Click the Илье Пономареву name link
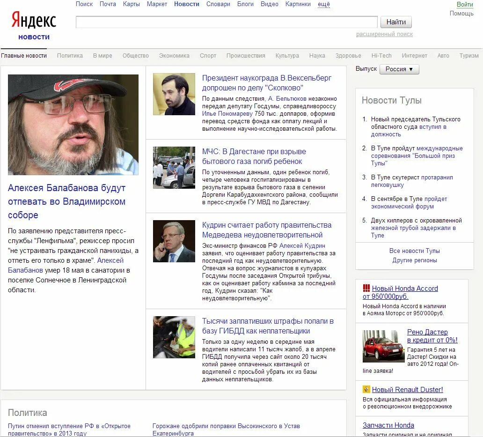The height and width of the screenshot is (437, 483). [227, 114]
